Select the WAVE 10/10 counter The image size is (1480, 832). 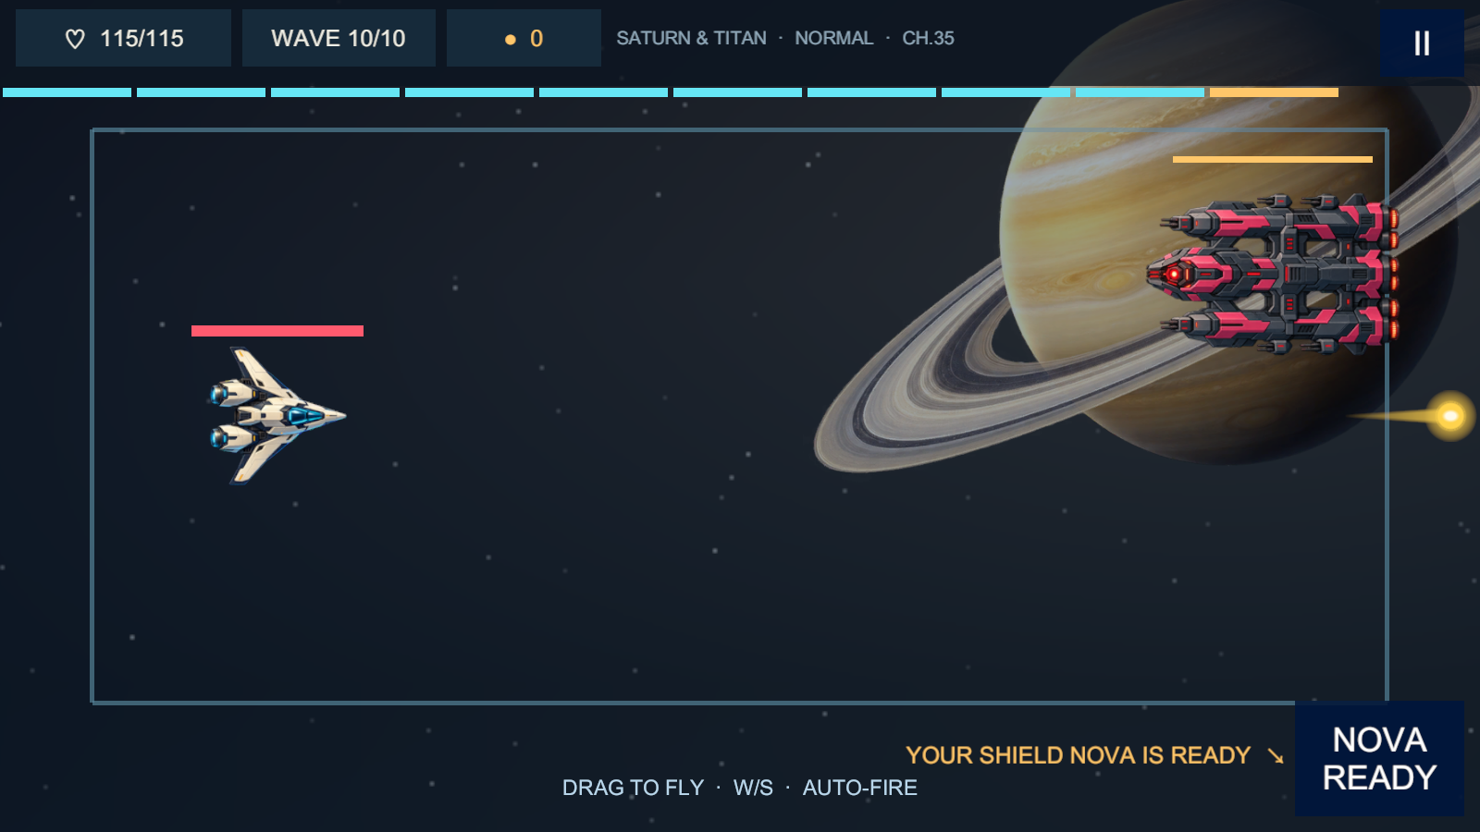pyautogui.click(x=339, y=38)
